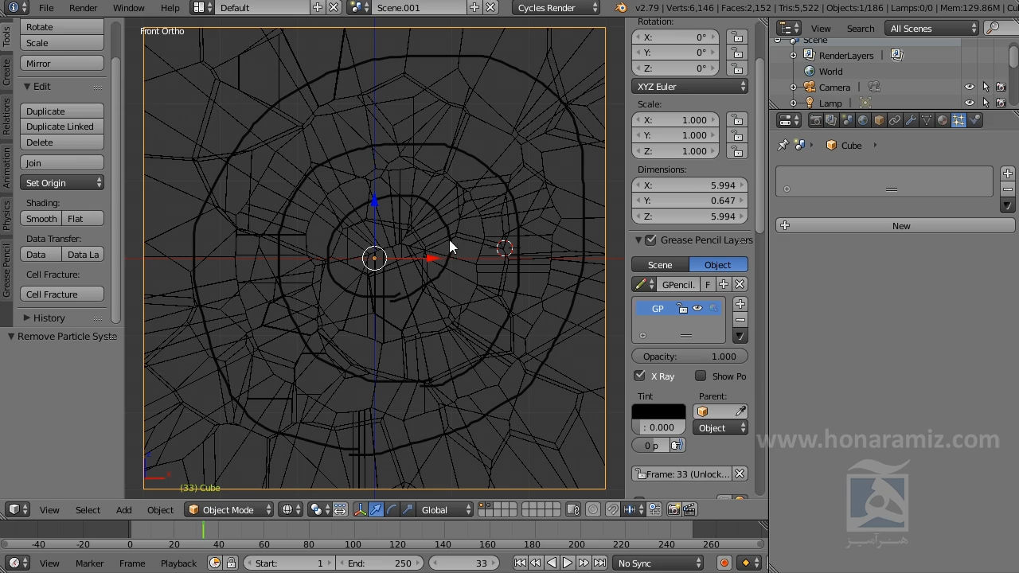Select the Scene grease pencil source
Image resolution: width=1019 pixels, height=573 pixels.
coord(660,265)
